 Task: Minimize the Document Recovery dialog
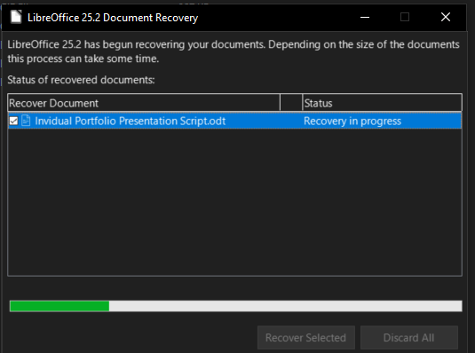click(x=365, y=17)
